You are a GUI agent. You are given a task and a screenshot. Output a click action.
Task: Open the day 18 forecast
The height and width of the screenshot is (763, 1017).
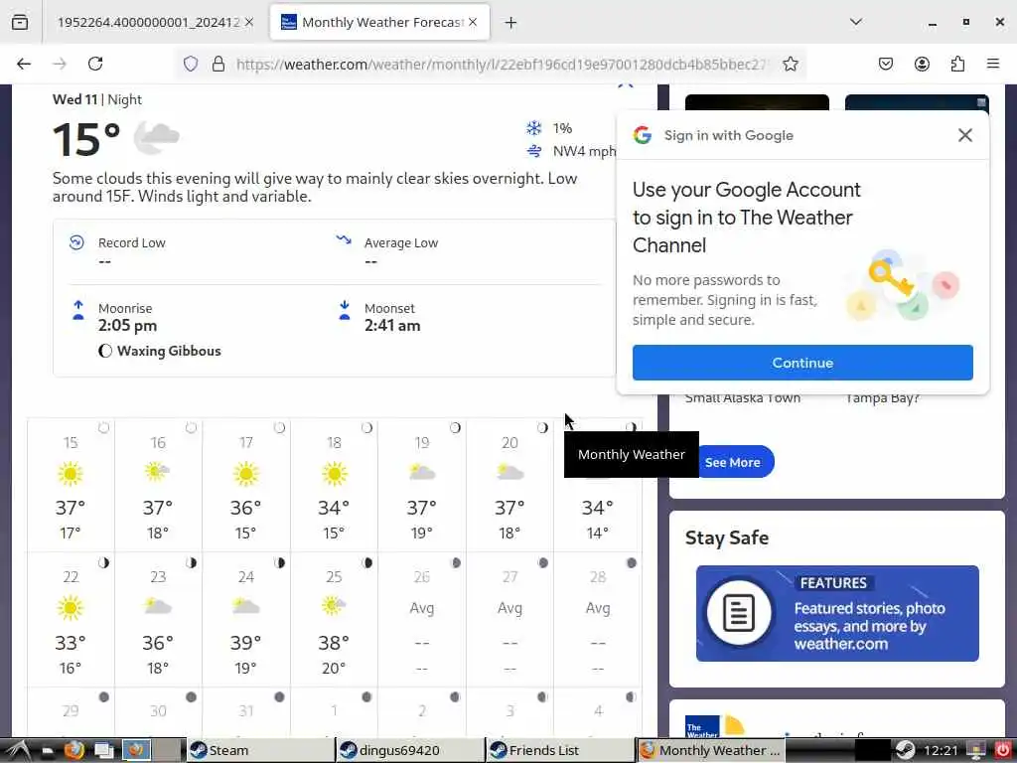tap(334, 485)
